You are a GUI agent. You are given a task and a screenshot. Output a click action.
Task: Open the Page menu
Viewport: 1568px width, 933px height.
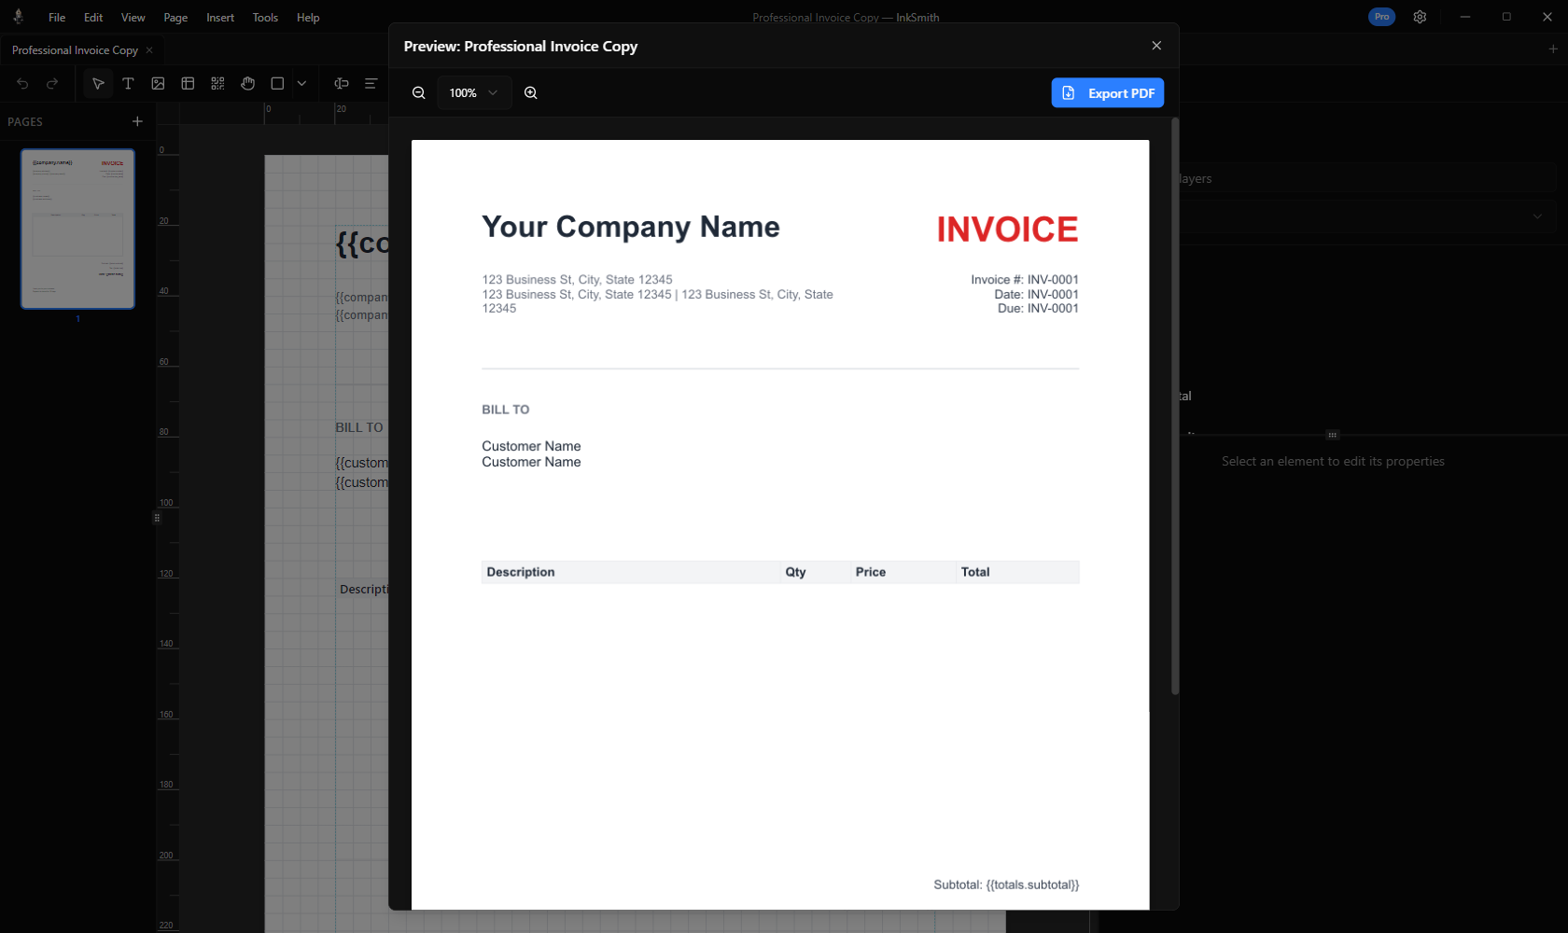tap(175, 18)
